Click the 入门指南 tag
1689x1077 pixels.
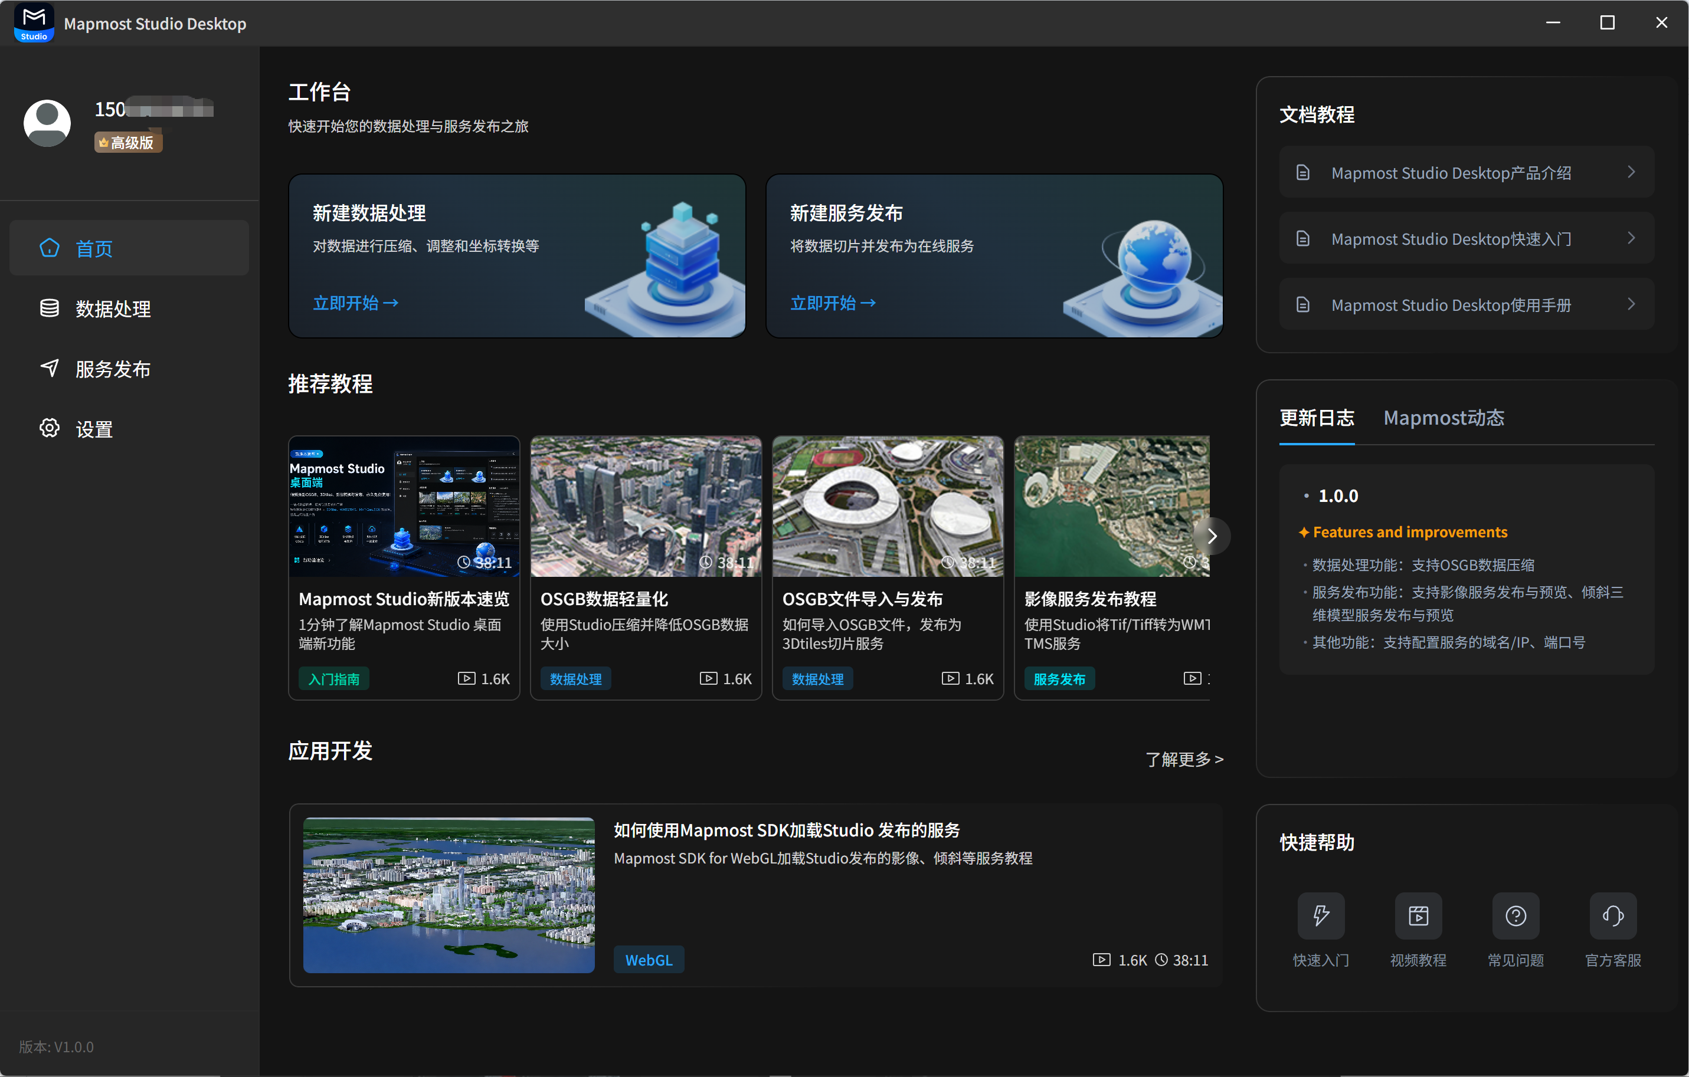click(334, 679)
